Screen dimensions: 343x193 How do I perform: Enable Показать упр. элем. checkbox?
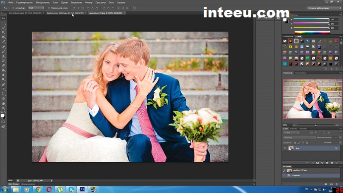tap(49, 8)
